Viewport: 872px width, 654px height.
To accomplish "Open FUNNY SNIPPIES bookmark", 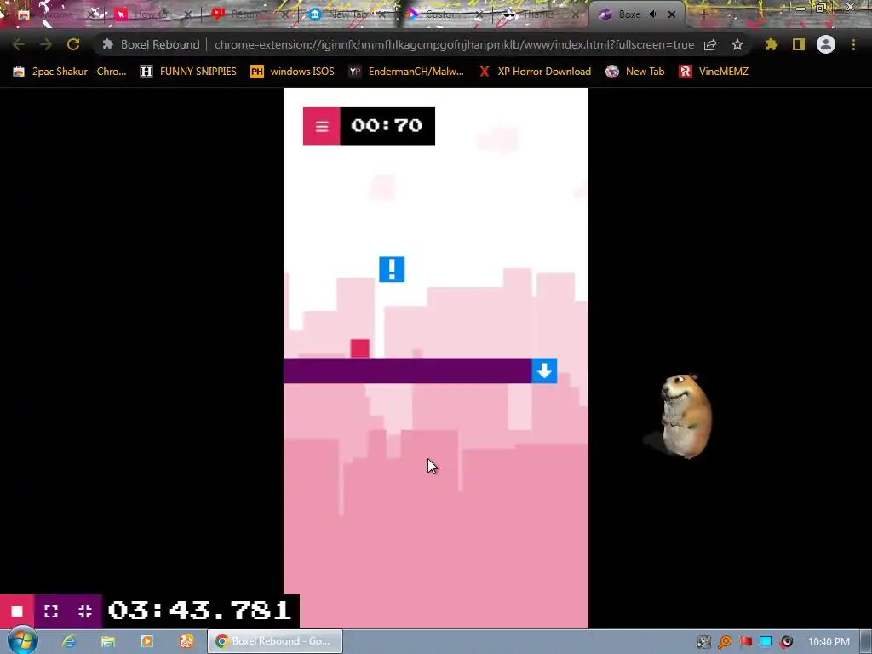I will click(188, 72).
